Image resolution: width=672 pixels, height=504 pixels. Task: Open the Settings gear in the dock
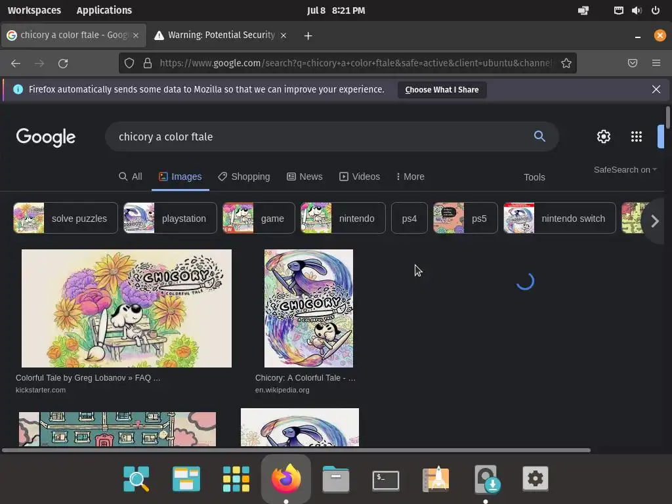point(535,478)
